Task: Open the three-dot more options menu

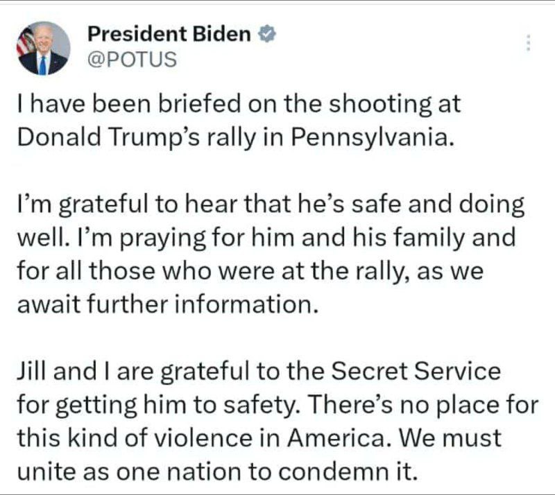Action: (x=528, y=42)
